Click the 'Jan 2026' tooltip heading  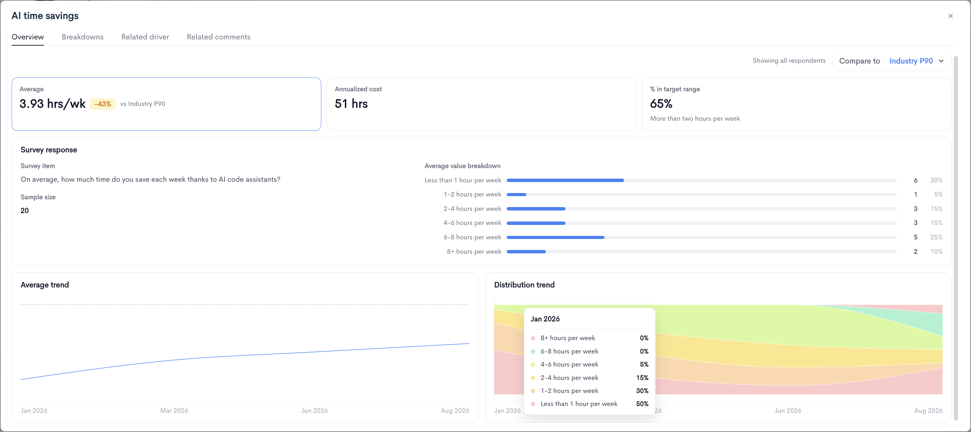point(545,319)
